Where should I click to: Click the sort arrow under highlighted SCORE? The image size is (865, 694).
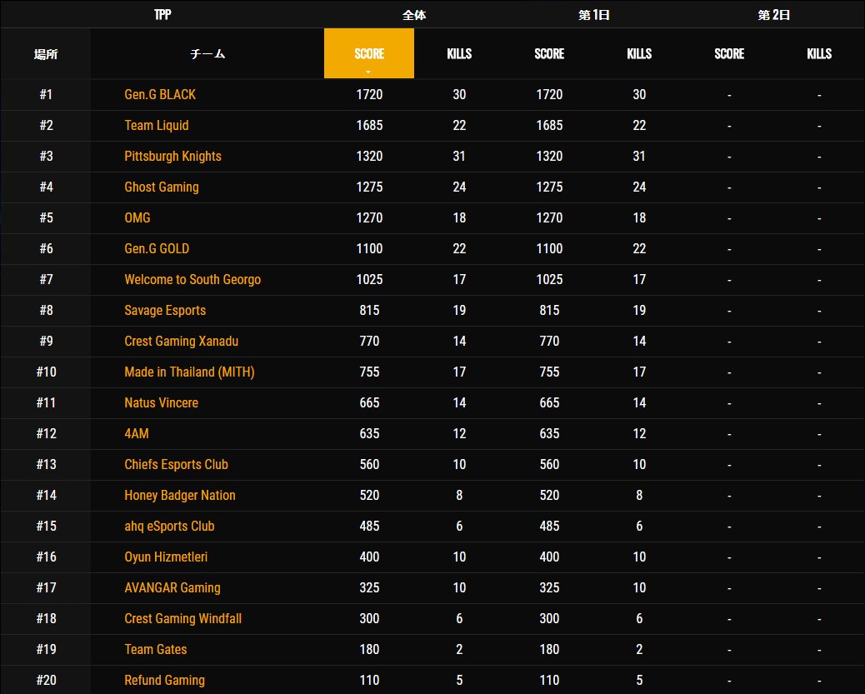point(368,72)
